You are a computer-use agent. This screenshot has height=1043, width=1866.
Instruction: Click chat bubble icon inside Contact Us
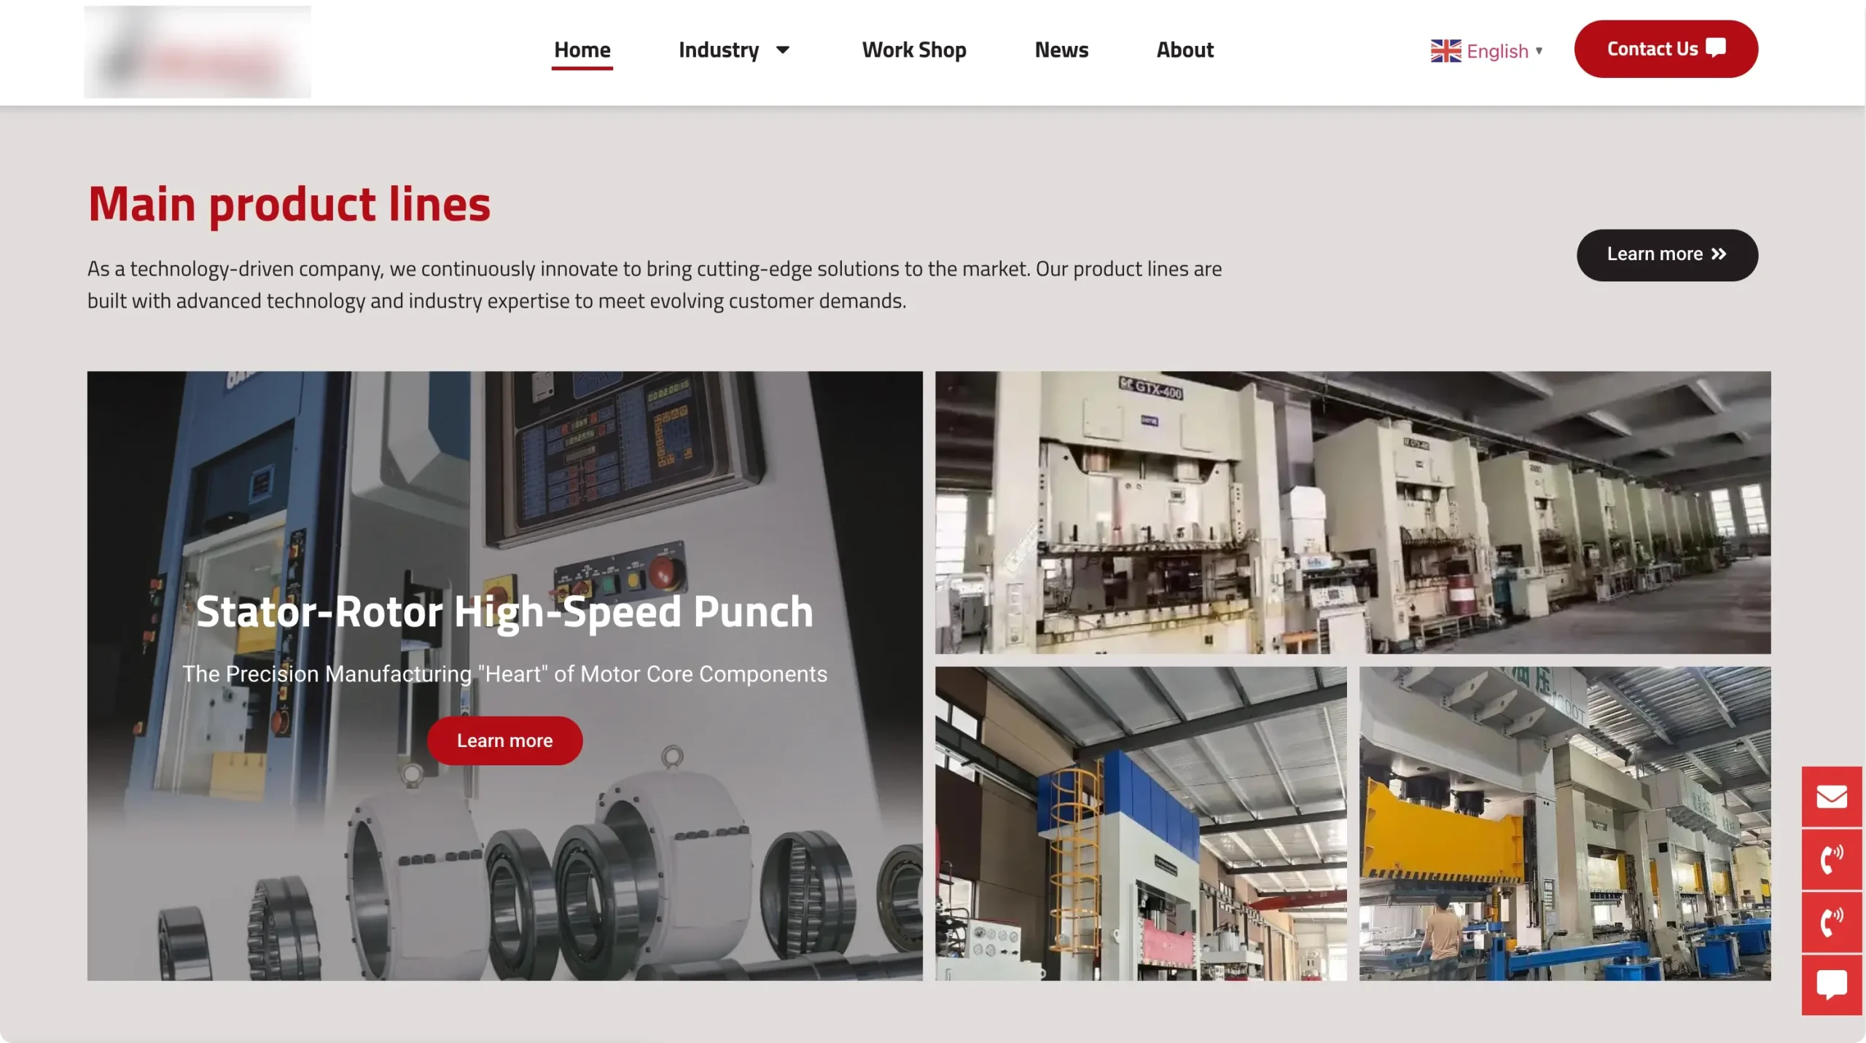coord(1716,48)
